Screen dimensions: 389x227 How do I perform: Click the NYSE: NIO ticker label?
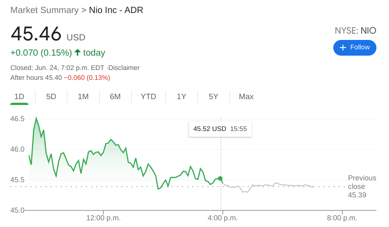(x=355, y=31)
